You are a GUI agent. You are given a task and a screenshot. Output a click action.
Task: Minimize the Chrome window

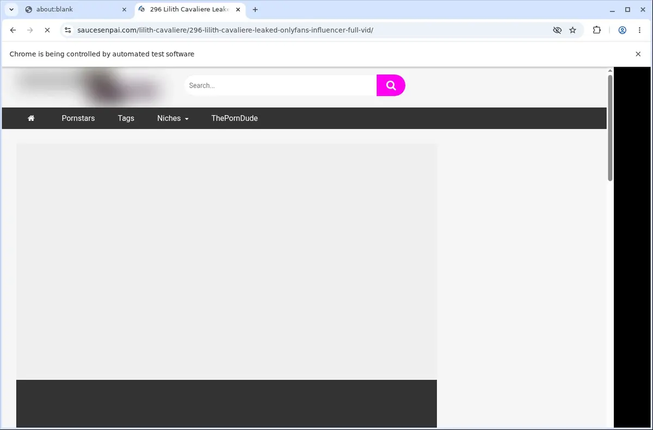(612, 9)
